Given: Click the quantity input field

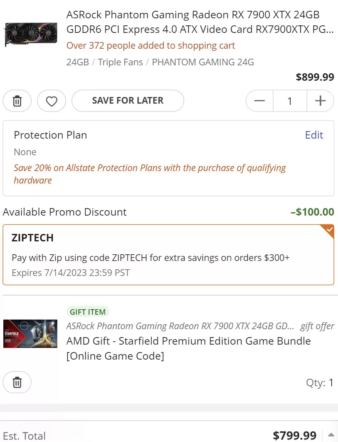Looking at the screenshot, I should pos(290,101).
